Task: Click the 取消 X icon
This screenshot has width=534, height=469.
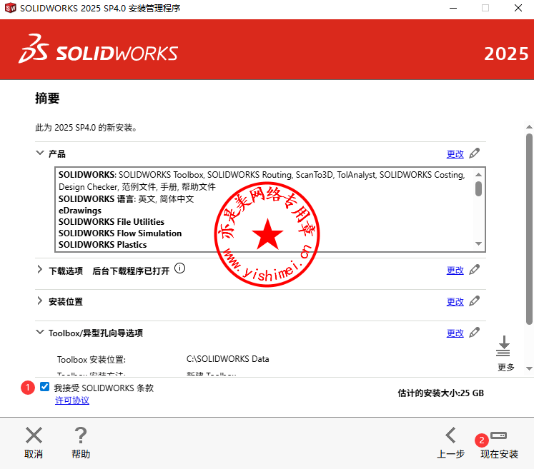Action: click(x=34, y=435)
